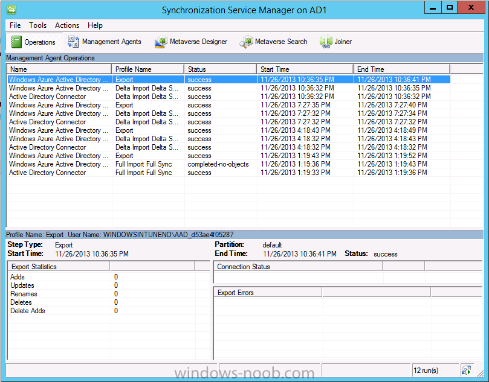Open the Metaverse Designer icon
Screen dimensions: 489x382
pos(161,42)
